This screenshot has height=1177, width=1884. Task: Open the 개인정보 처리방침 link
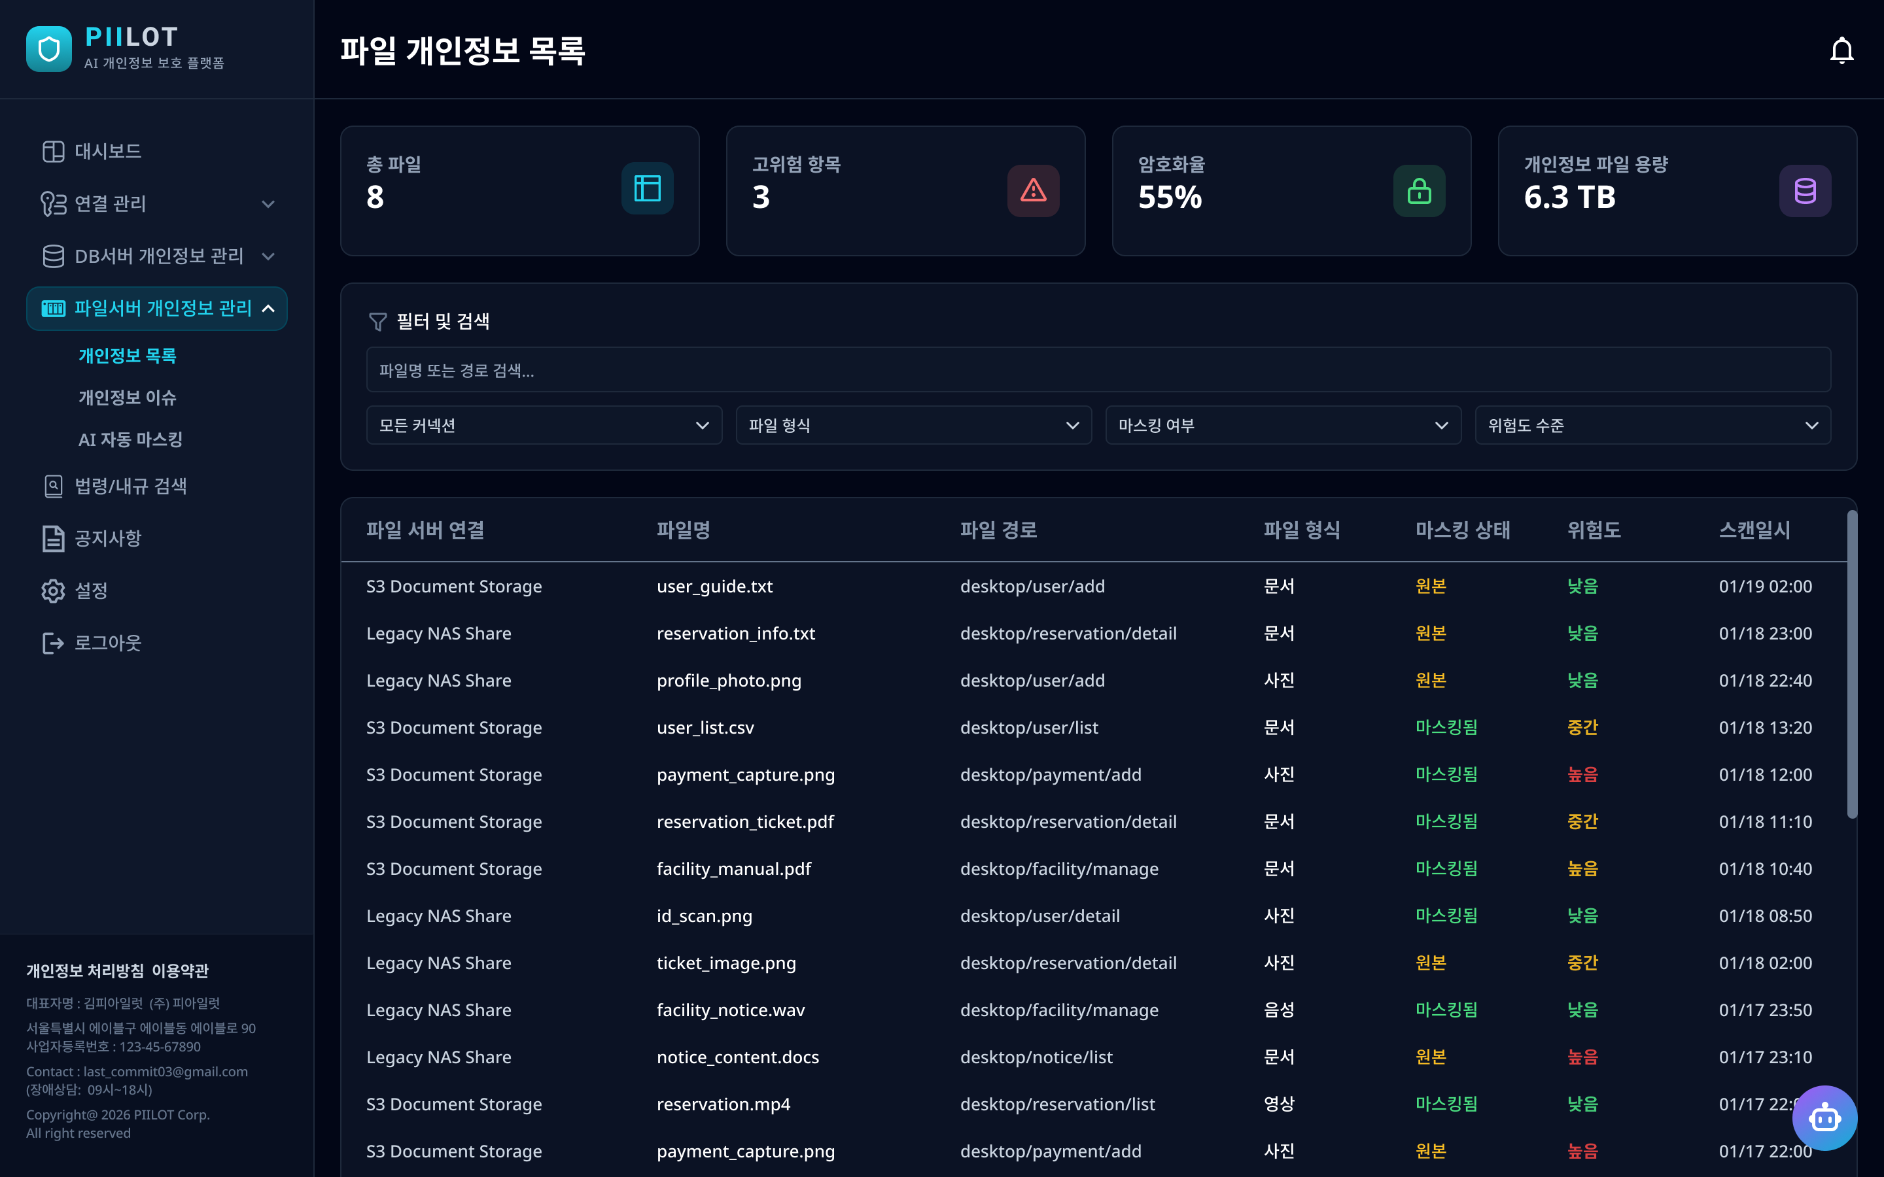85,971
